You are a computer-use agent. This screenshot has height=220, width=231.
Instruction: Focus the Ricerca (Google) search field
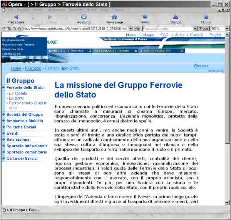(168, 28)
